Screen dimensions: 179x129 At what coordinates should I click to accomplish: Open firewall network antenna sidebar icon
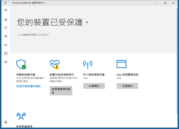(6, 45)
